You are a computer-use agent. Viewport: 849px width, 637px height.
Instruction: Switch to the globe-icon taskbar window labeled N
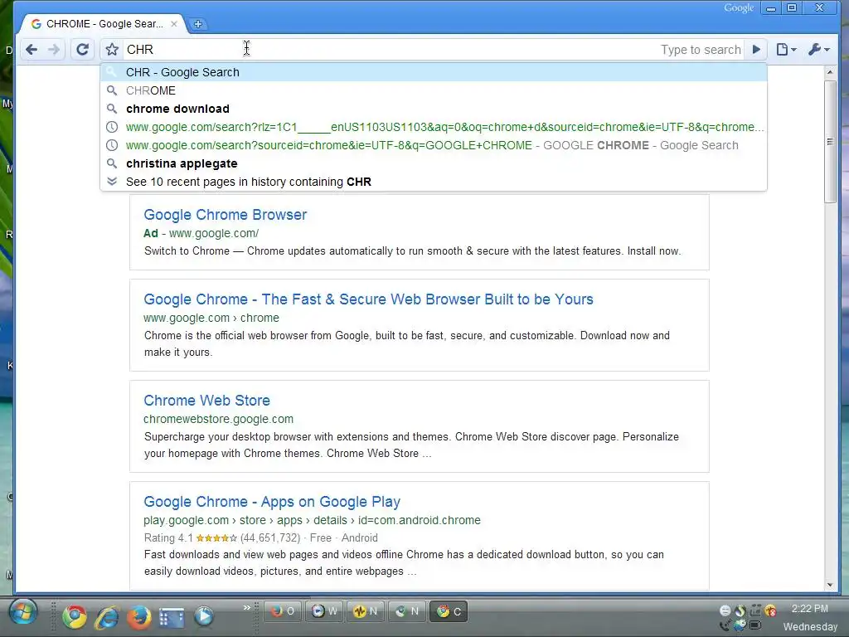(407, 611)
